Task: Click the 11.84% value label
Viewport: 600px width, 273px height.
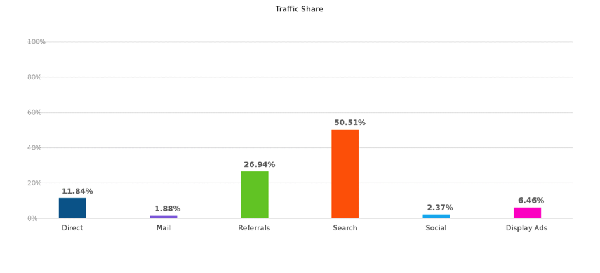Action: point(77,191)
